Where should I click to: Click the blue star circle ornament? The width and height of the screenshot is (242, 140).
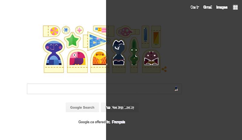point(66,30)
